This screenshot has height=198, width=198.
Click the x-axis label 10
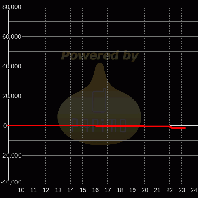point(21,190)
